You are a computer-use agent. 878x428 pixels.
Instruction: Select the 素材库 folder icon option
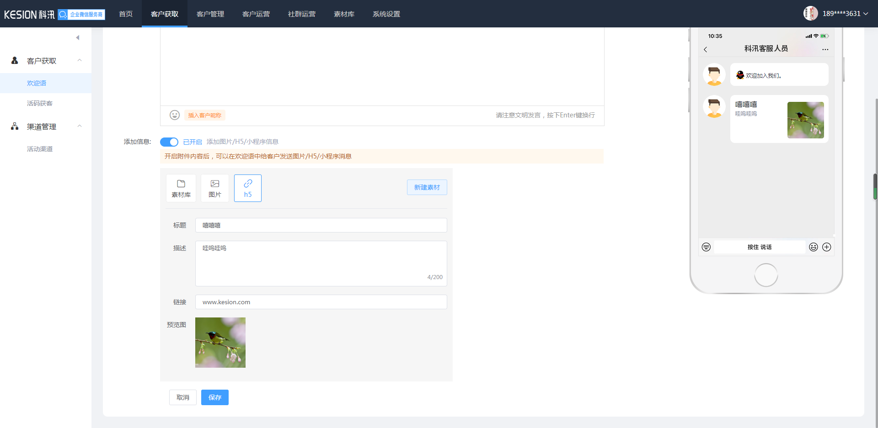coord(181,188)
